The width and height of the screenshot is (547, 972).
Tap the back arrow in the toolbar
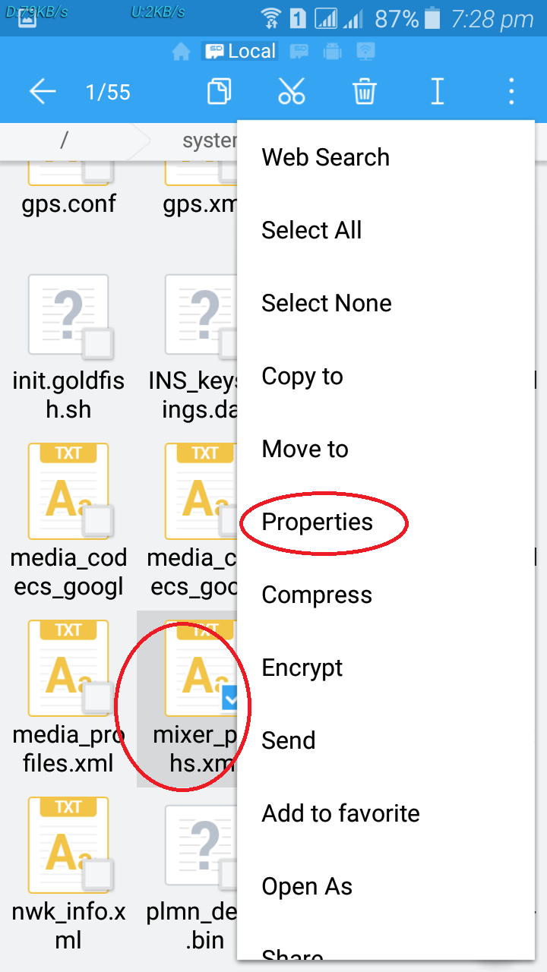coord(43,93)
